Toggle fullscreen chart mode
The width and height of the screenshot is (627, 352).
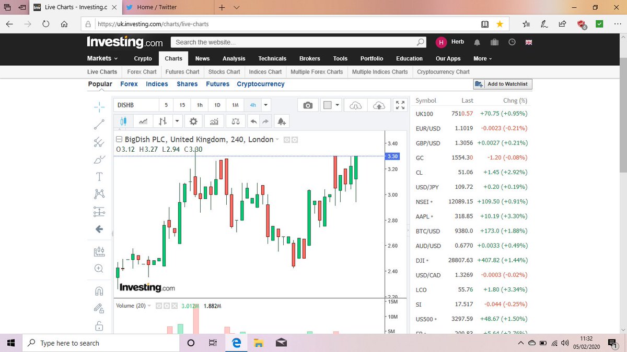[x=400, y=105]
